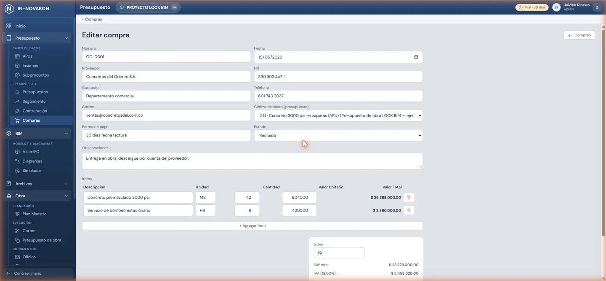Click the NIT input field
The width and height of the screenshot is (606, 281).
tap(338, 77)
